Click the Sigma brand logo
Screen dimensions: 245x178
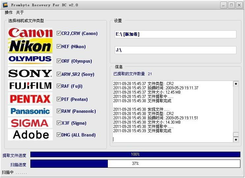coord(30,123)
